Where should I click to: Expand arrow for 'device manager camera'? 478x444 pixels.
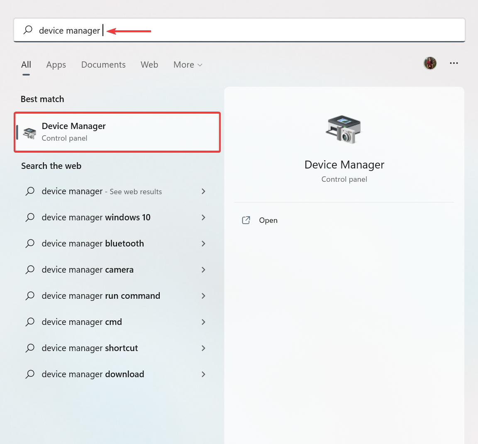(x=203, y=270)
